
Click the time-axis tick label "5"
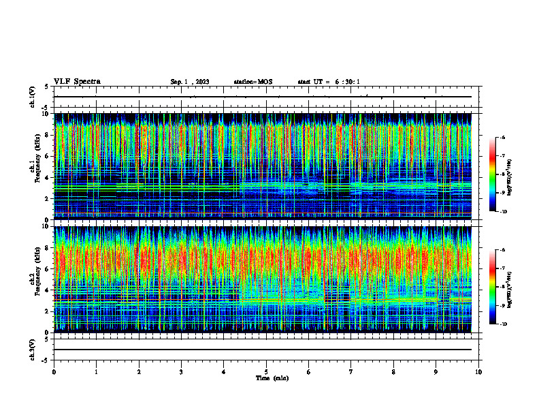coord(266,372)
